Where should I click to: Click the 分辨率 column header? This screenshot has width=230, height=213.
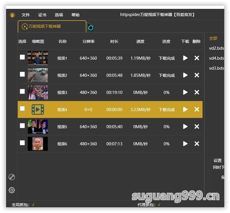88,41
